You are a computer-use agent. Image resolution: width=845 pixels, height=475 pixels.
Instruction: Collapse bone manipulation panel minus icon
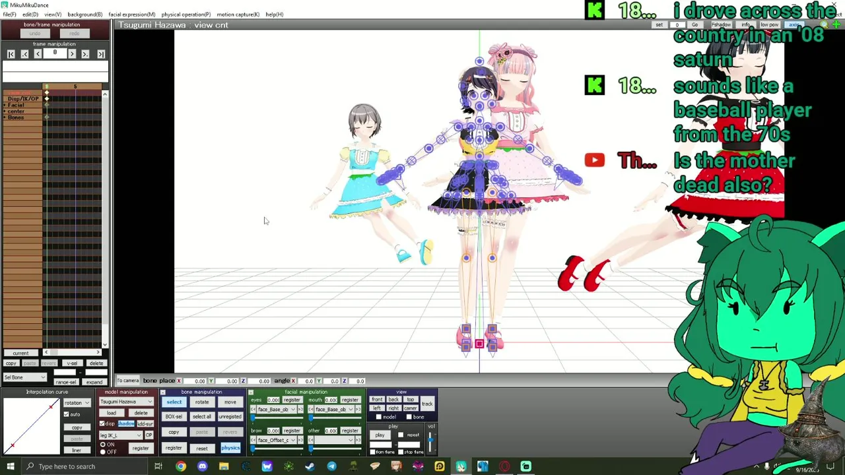[x=163, y=393]
